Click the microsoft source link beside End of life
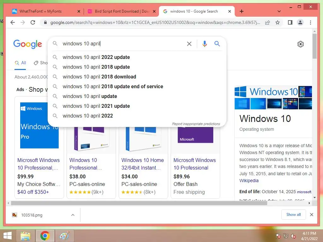 (304, 192)
